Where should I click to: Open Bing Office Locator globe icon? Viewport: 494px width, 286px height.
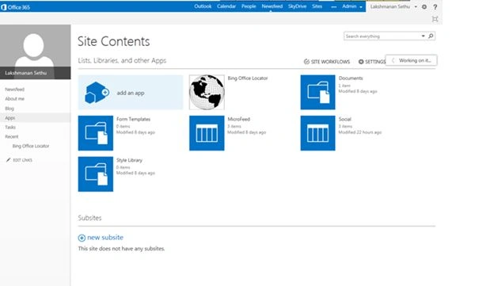pos(207,92)
